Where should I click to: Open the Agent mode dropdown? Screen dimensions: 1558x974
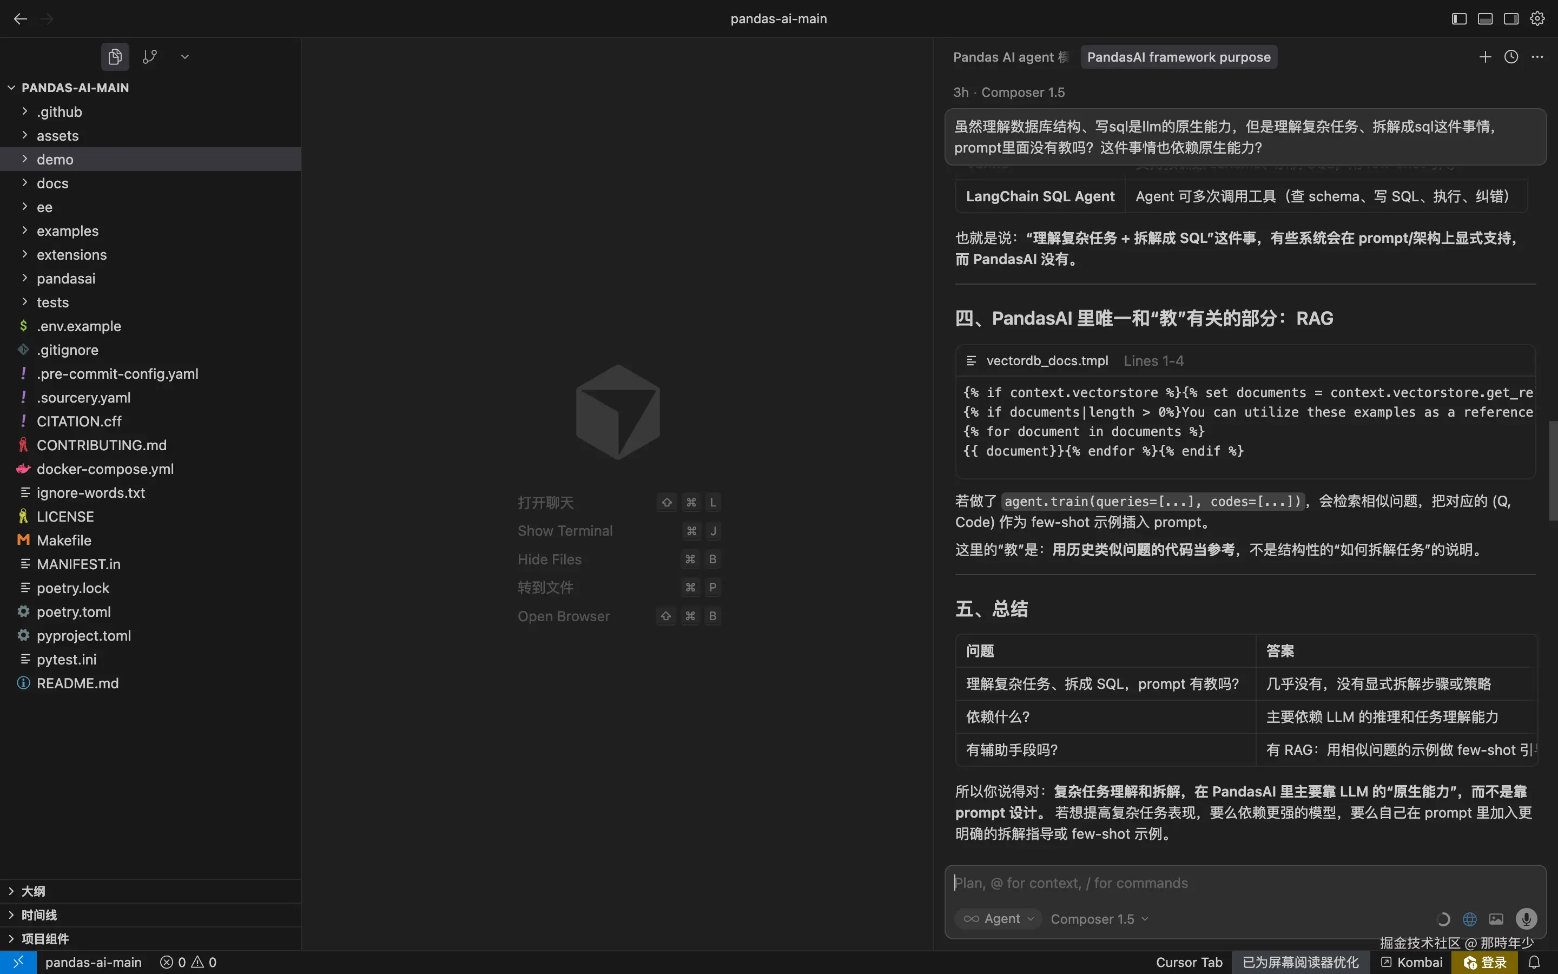coord(999,919)
